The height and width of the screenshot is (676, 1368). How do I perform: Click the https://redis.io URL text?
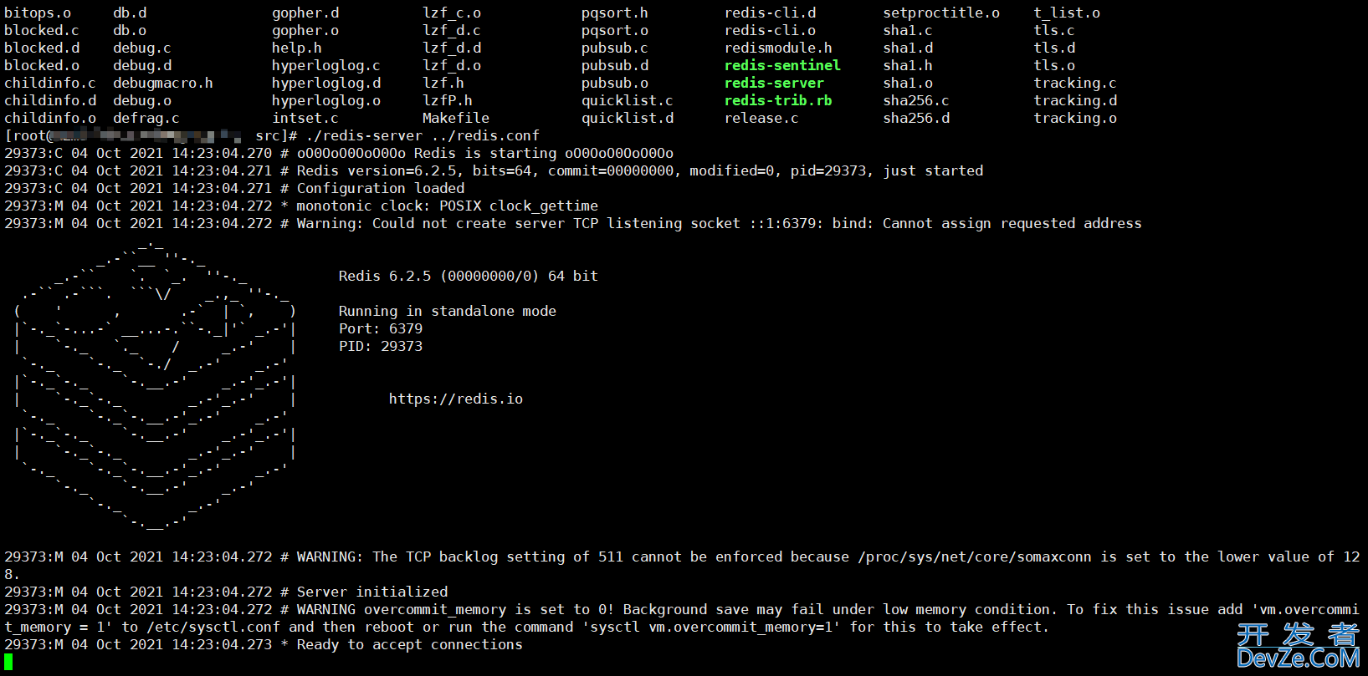(x=456, y=399)
